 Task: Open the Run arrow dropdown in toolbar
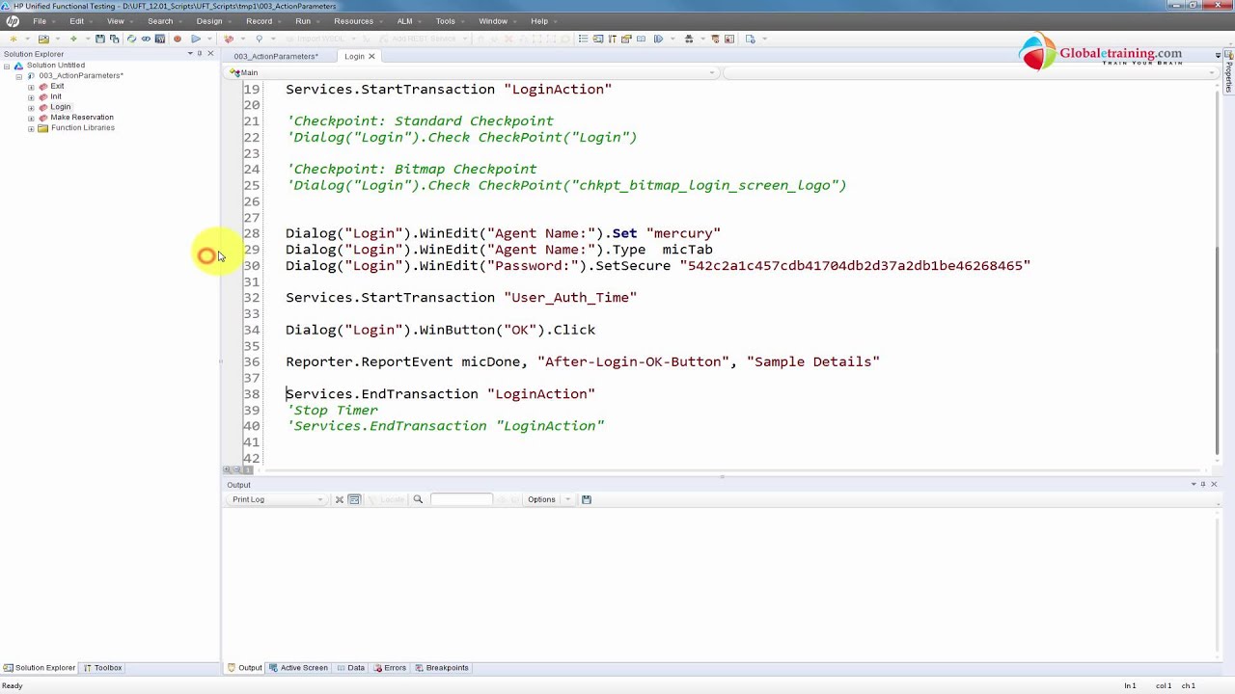[x=209, y=39]
